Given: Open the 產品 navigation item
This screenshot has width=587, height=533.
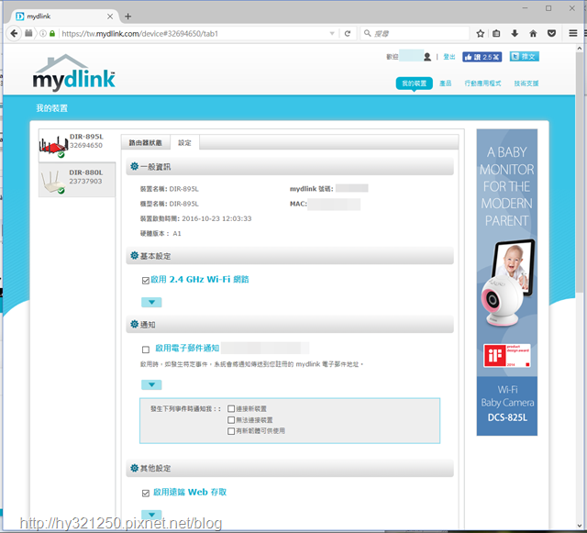Looking at the screenshot, I should [x=445, y=83].
